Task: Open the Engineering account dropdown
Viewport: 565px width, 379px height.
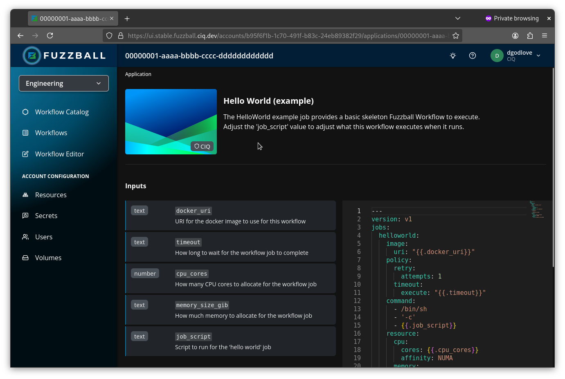Action: (63, 83)
